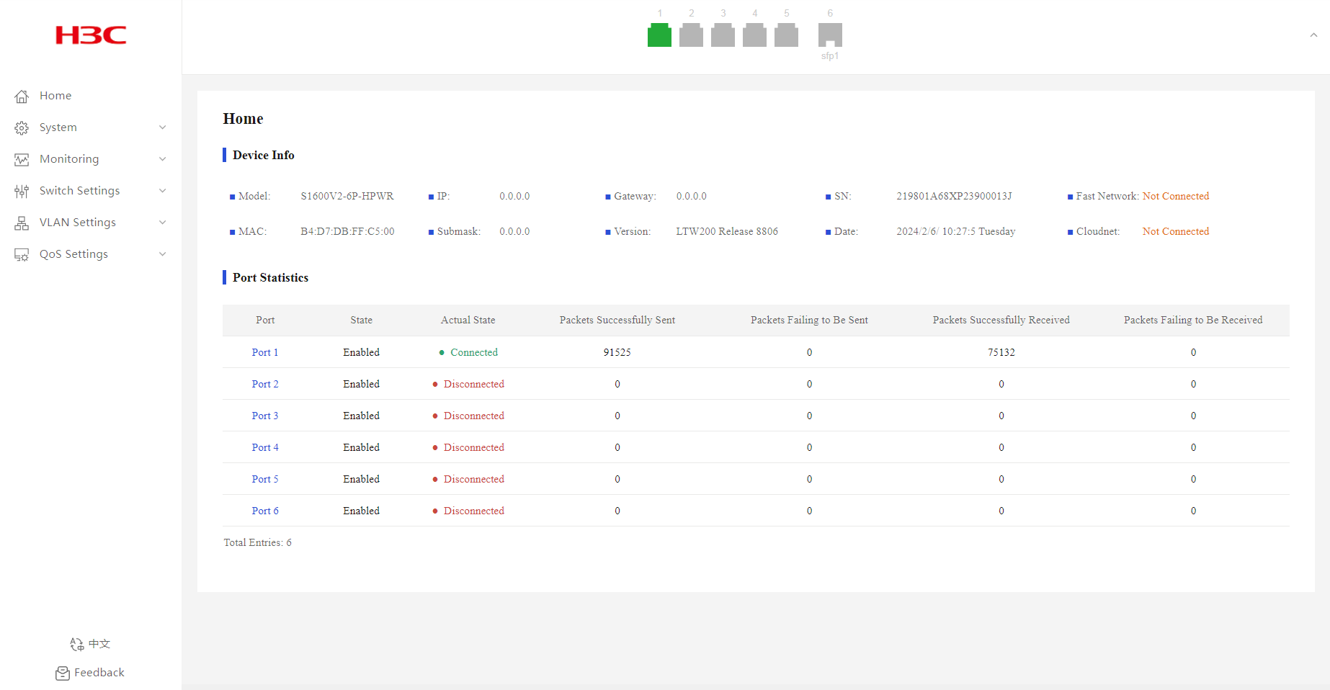Click the VLAN Settings network icon
This screenshot has width=1330, height=690.
click(22, 223)
